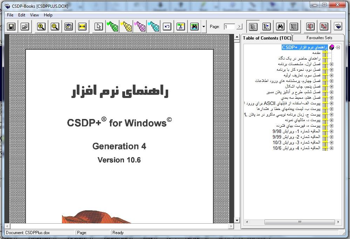Zoom in with the plus magnifier
The image size is (350, 239).
41,27
